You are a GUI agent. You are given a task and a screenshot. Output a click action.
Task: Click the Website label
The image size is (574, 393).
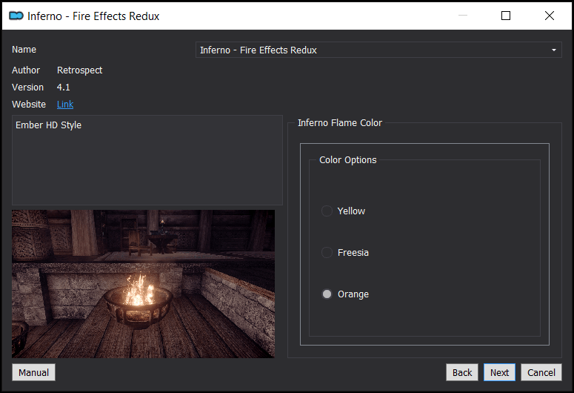click(x=29, y=105)
